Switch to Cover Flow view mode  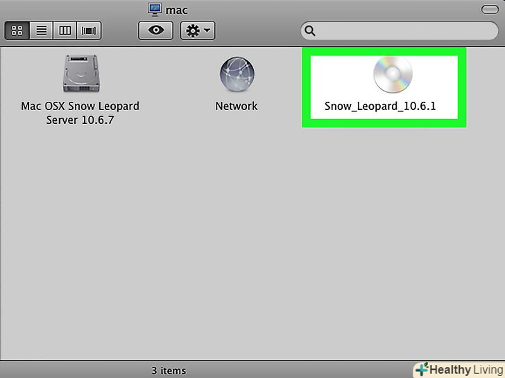click(x=89, y=30)
